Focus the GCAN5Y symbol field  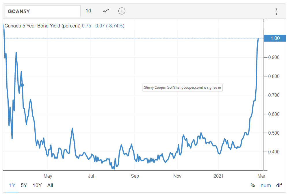(x=43, y=11)
